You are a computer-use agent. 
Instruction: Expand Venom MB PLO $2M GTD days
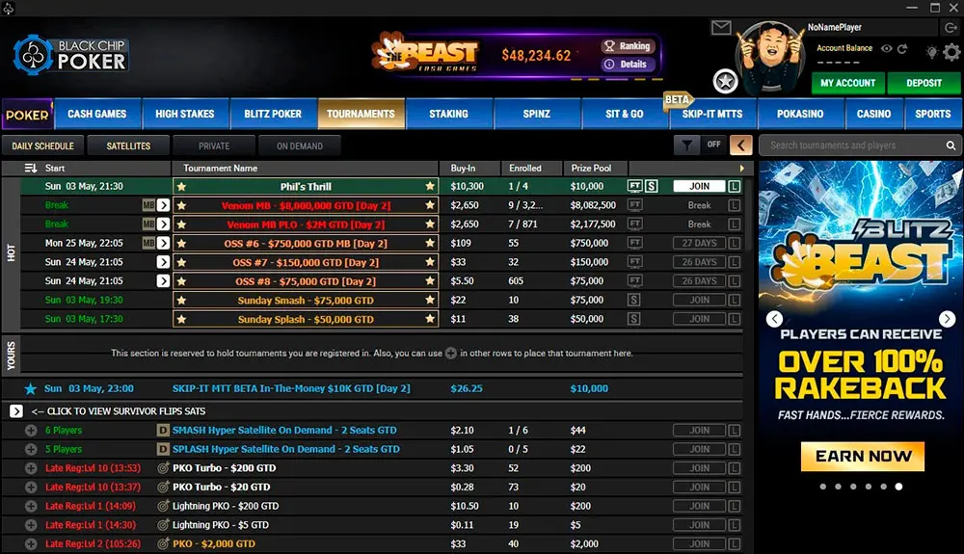click(163, 224)
